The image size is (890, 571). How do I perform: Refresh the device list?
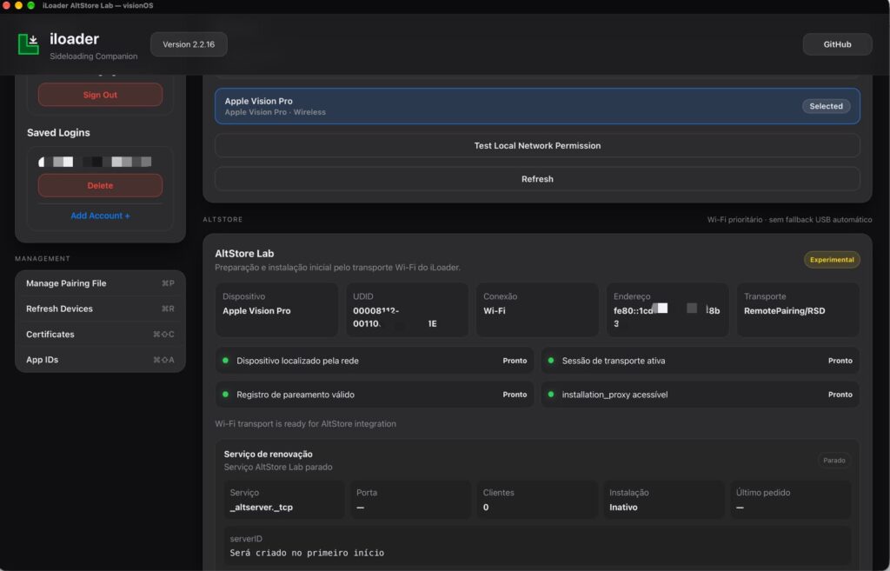click(537, 179)
